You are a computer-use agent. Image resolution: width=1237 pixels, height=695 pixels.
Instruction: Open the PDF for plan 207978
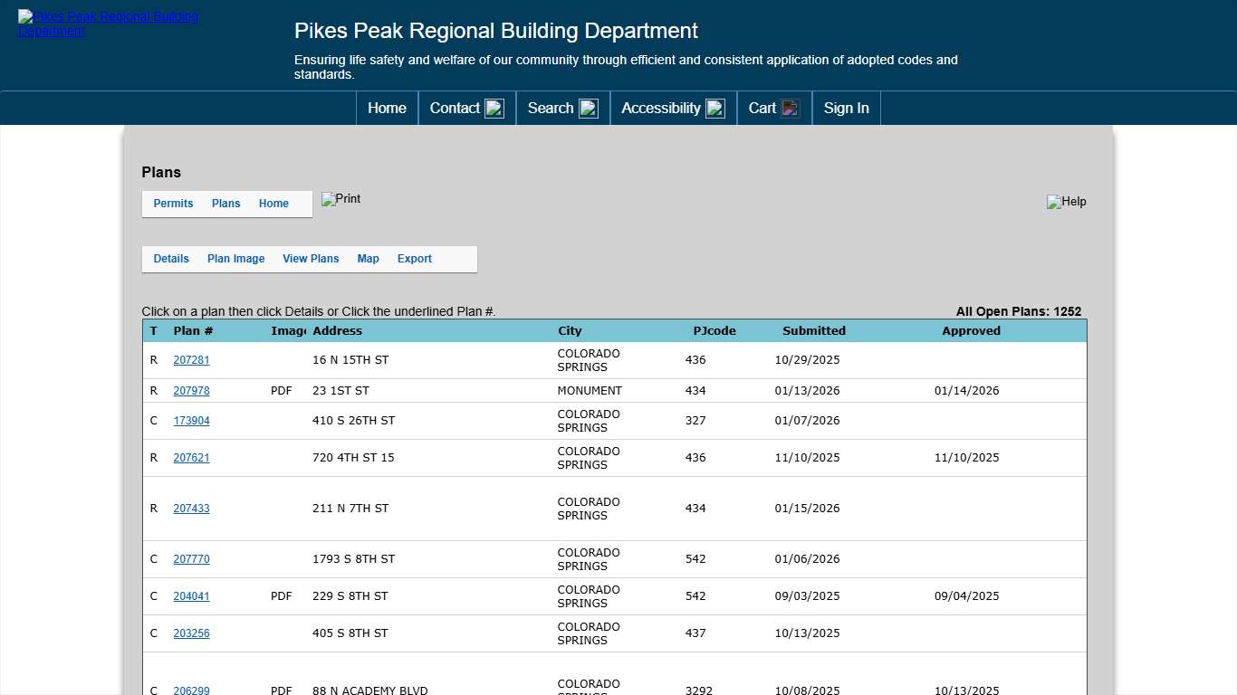point(281,390)
